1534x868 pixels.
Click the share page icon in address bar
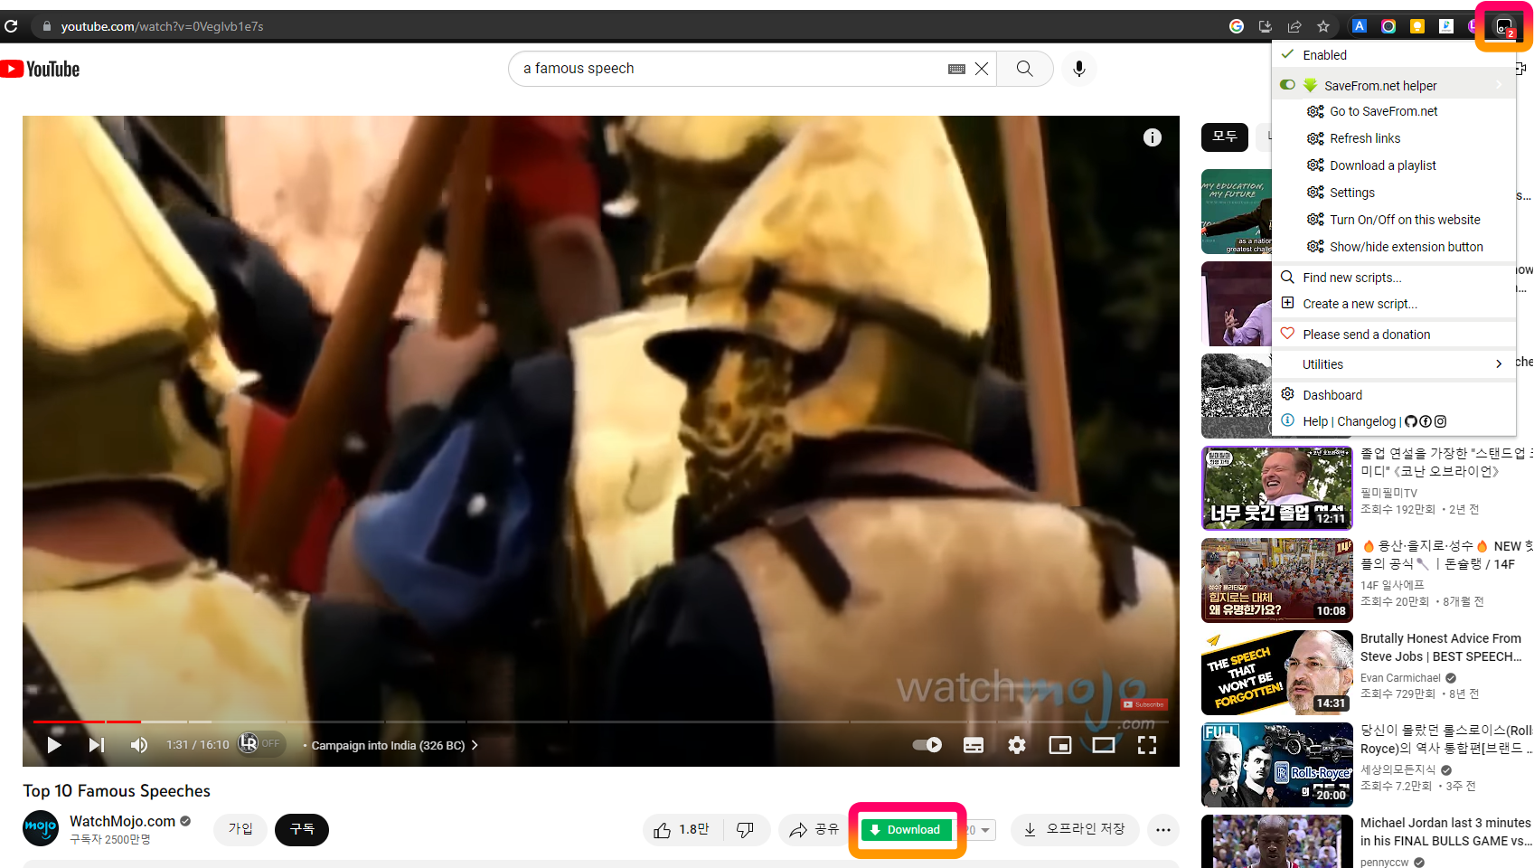click(x=1294, y=26)
